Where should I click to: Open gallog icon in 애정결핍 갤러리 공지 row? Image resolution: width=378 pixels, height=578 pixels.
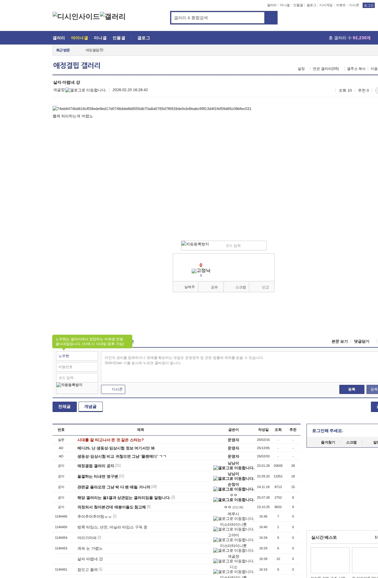pos(234,468)
